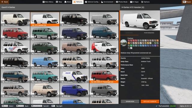
Task: Pick the white H25 4WD Passenger (A)
Action: coord(104,62)
